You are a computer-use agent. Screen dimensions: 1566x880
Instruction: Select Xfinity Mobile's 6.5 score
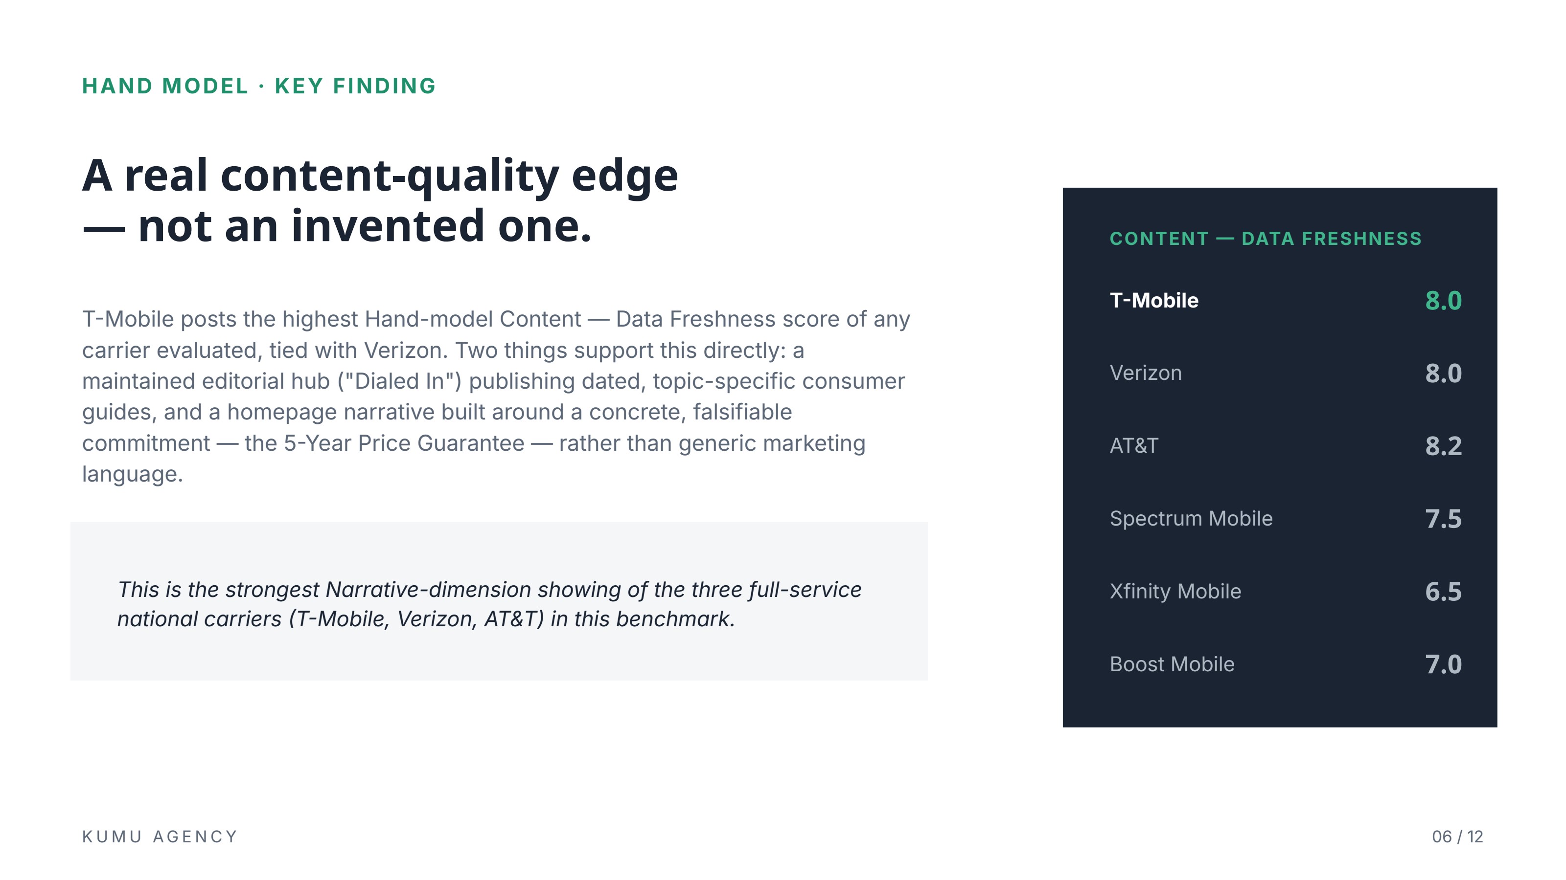click(1443, 592)
